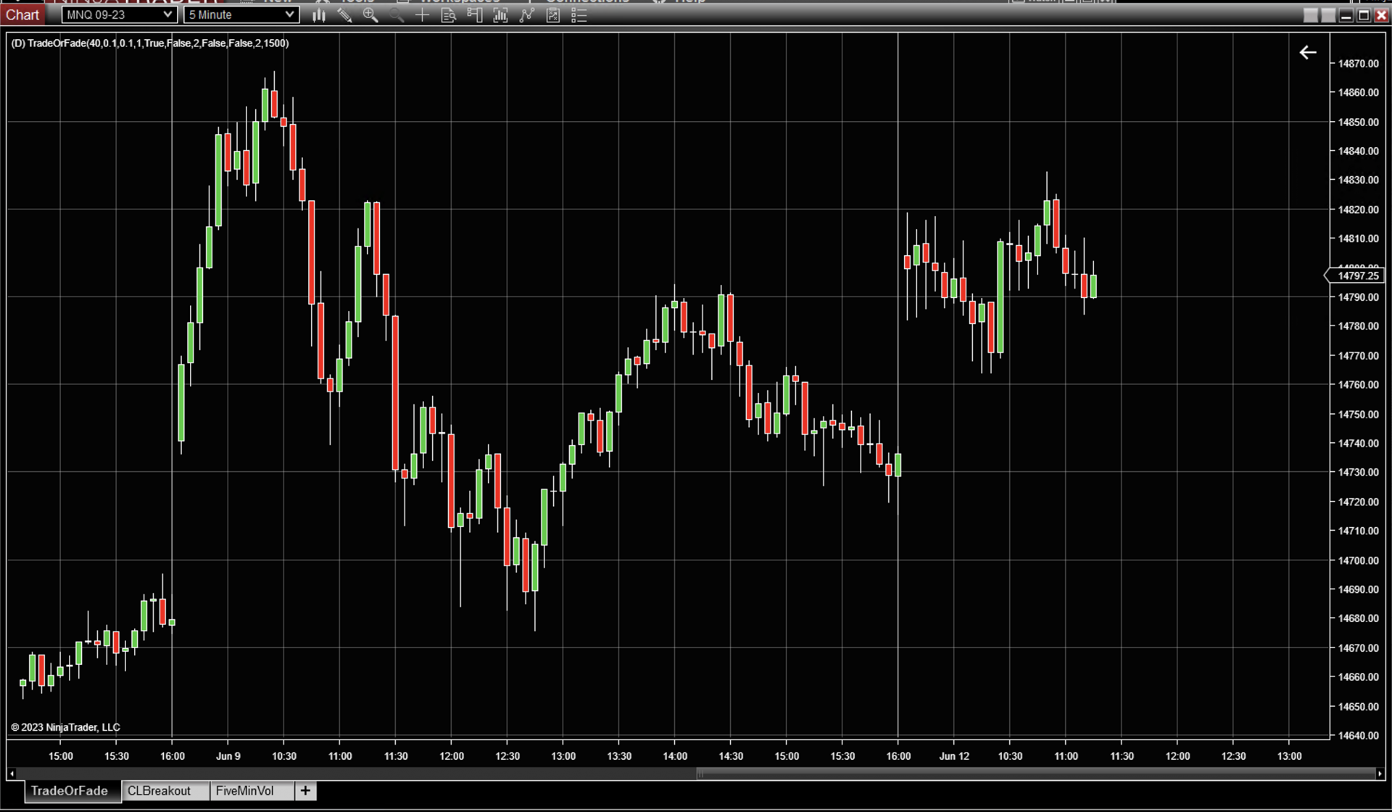Click the horizontal scrollbar right arrow
1392x812 pixels.
click(x=1380, y=774)
